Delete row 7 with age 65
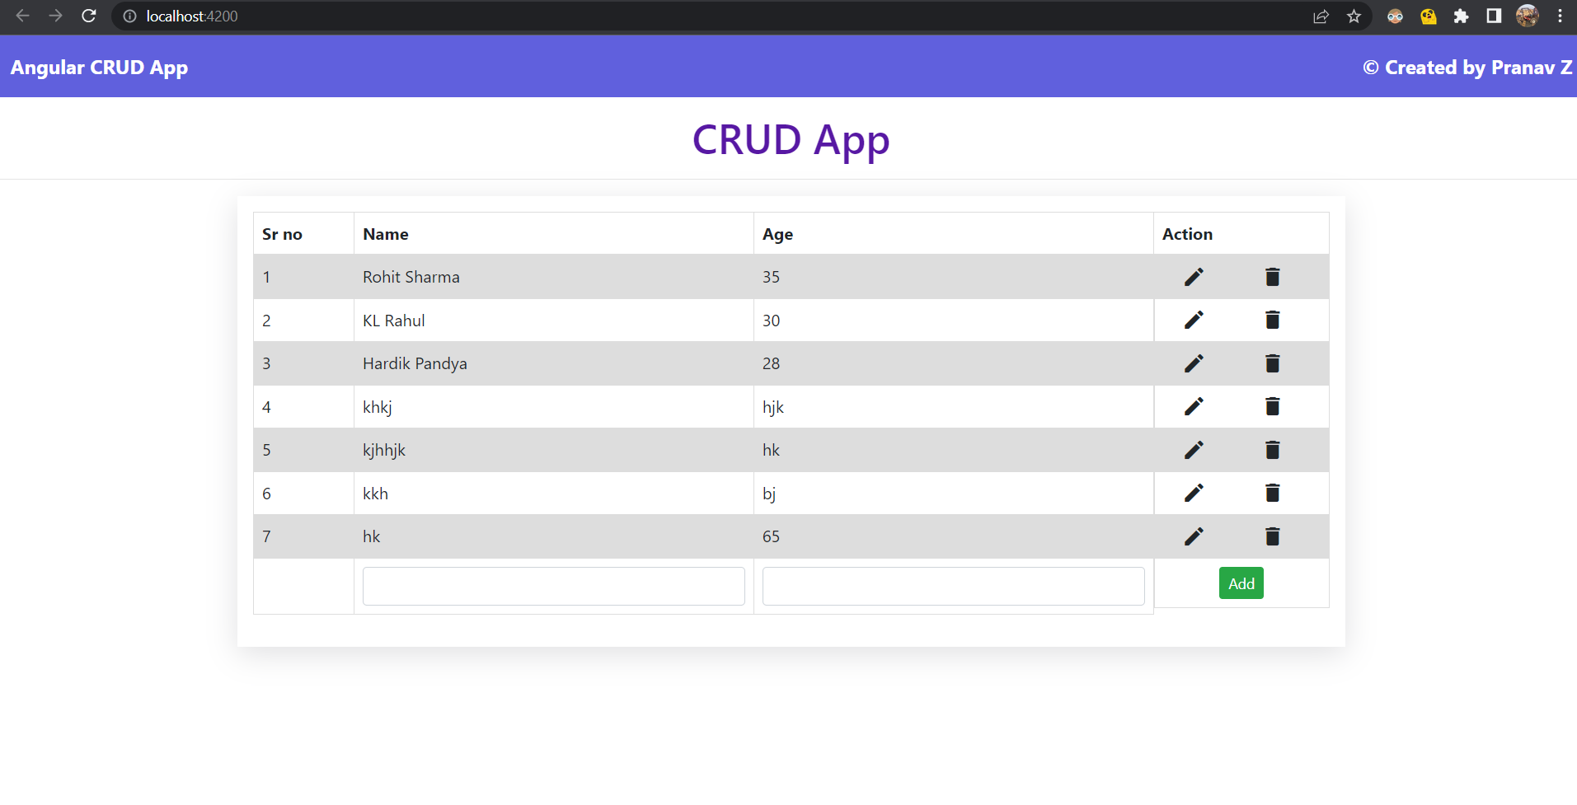The image size is (1577, 805). coord(1272,536)
